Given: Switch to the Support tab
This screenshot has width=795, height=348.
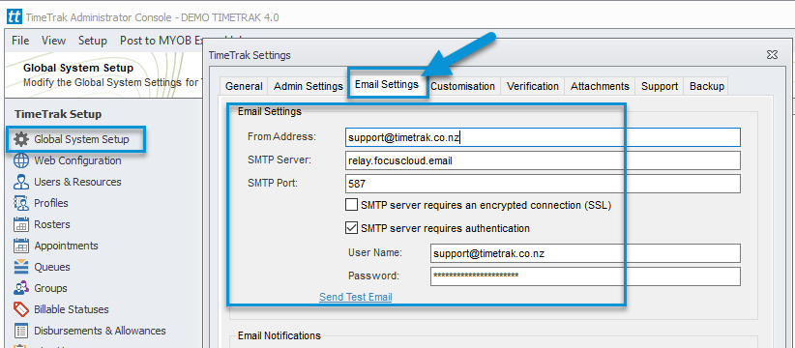Looking at the screenshot, I should pos(660,86).
